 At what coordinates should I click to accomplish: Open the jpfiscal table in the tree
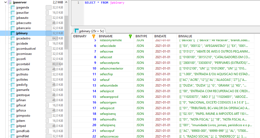point(21,105)
